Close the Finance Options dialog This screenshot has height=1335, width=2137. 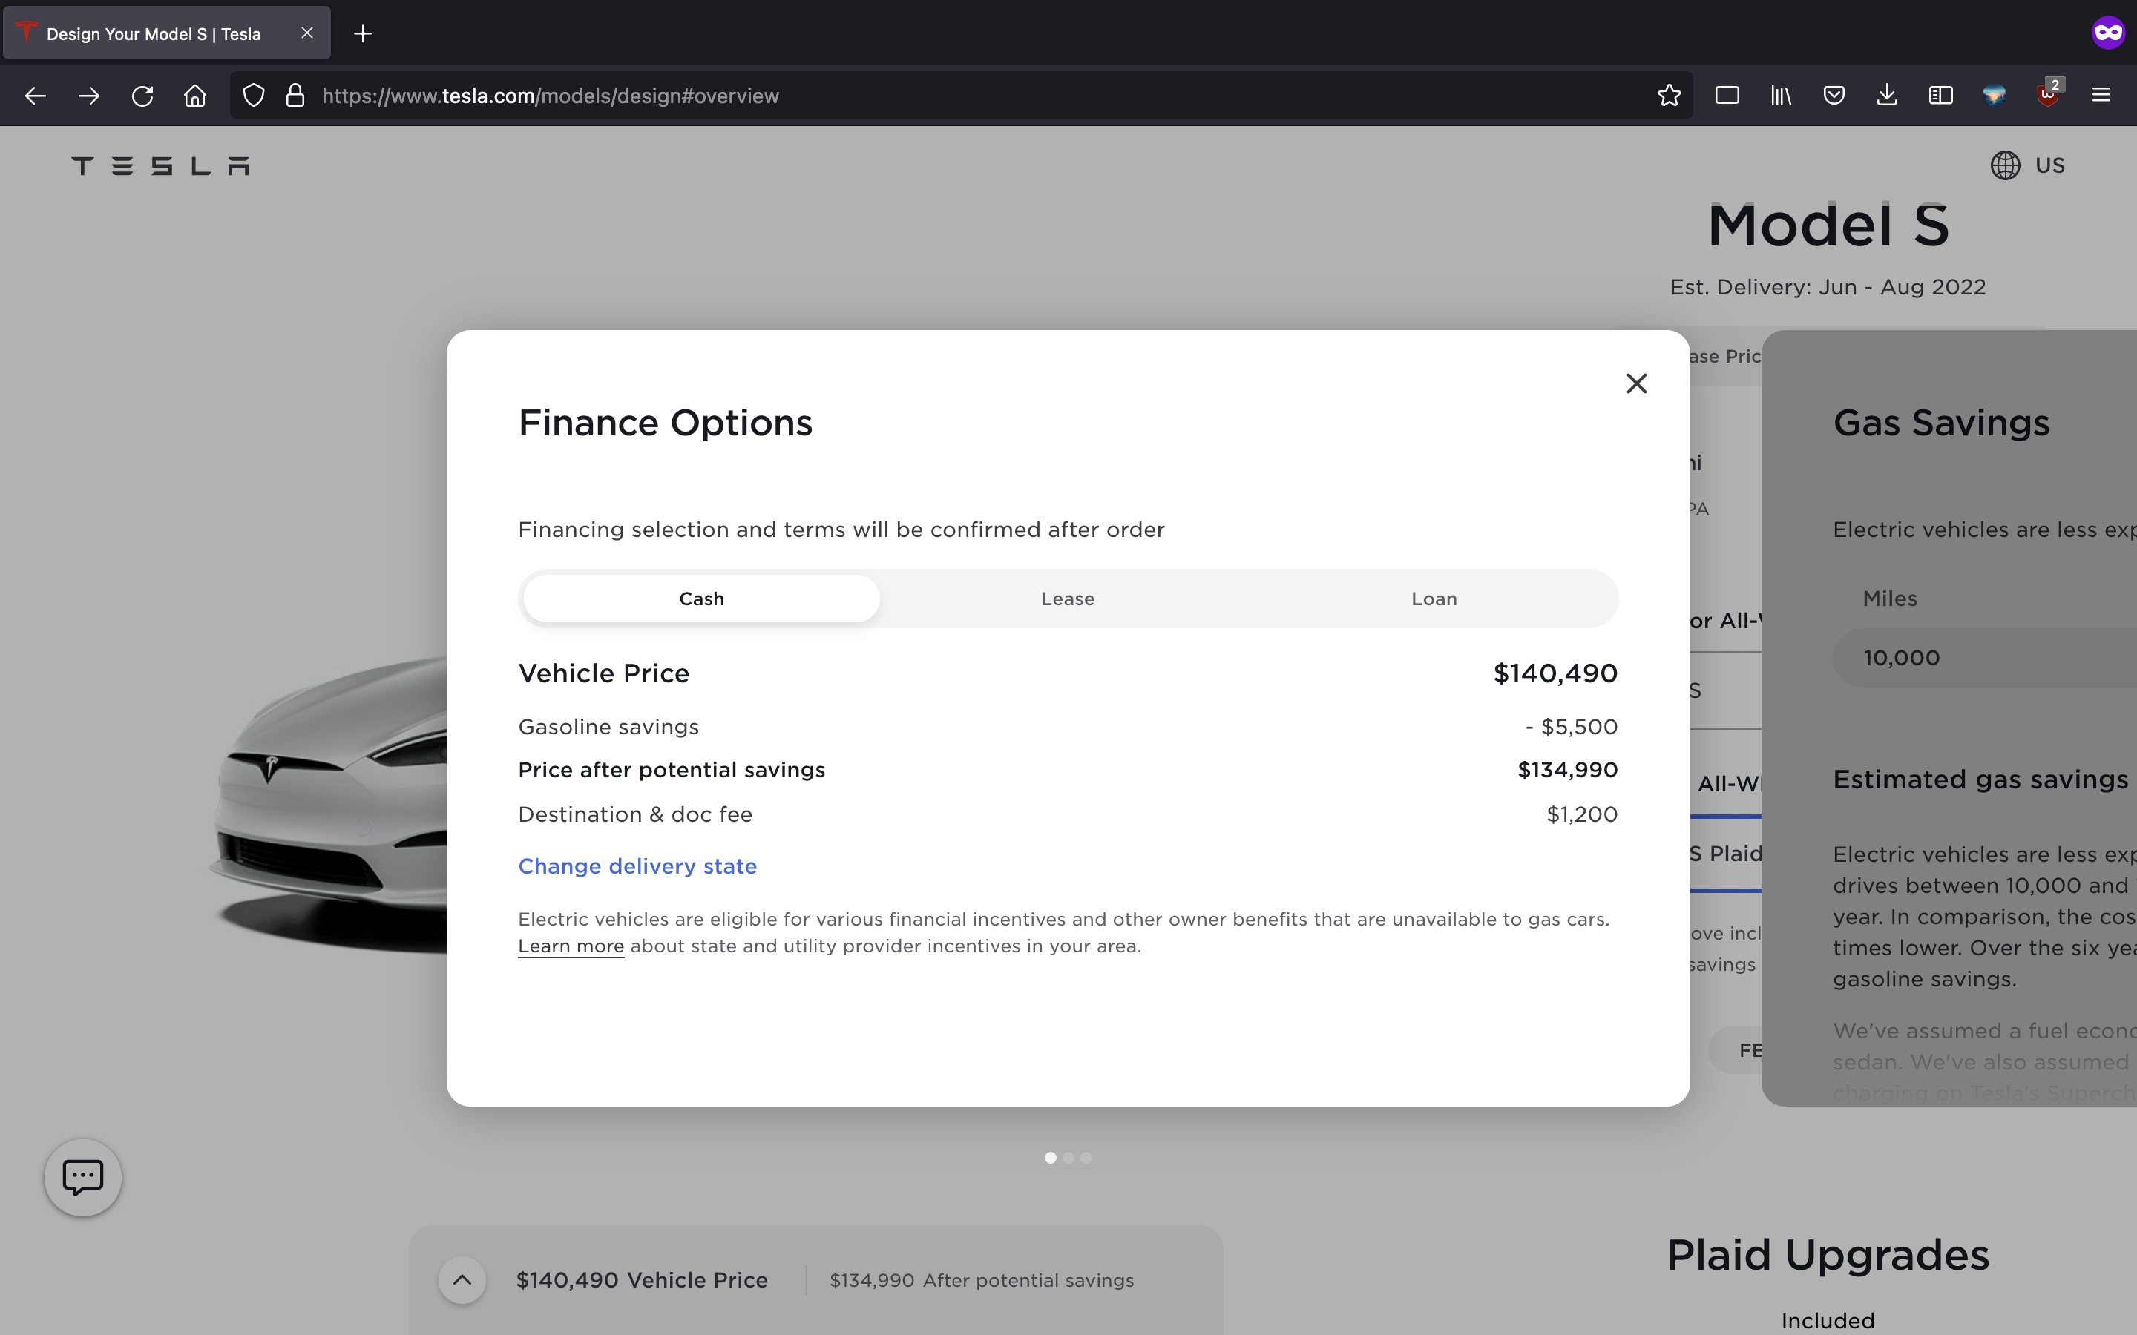tap(1636, 383)
